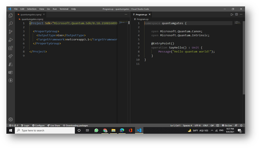Run Program.qs with the play button
259x148 pixels.
[x=232, y=15]
